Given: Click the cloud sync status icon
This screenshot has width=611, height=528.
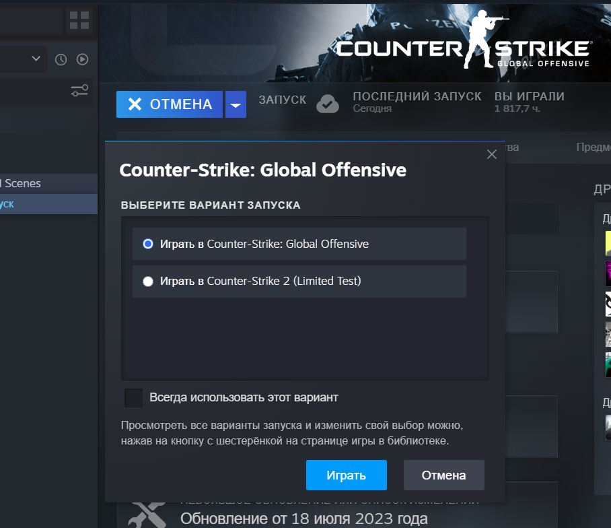Looking at the screenshot, I should pyautogui.click(x=327, y=104).
